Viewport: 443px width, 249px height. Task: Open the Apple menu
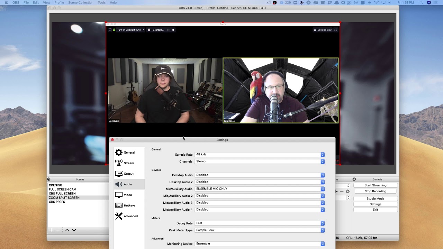tap(6, 2)
